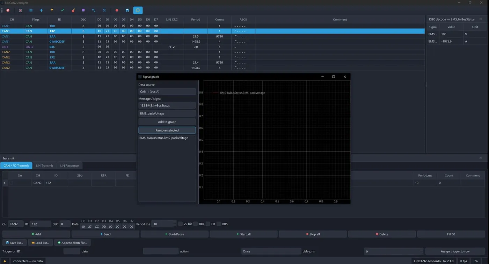The image size is (489, 264).
Task: Click the red record circle toolbar icon
Action: [117, 10]
